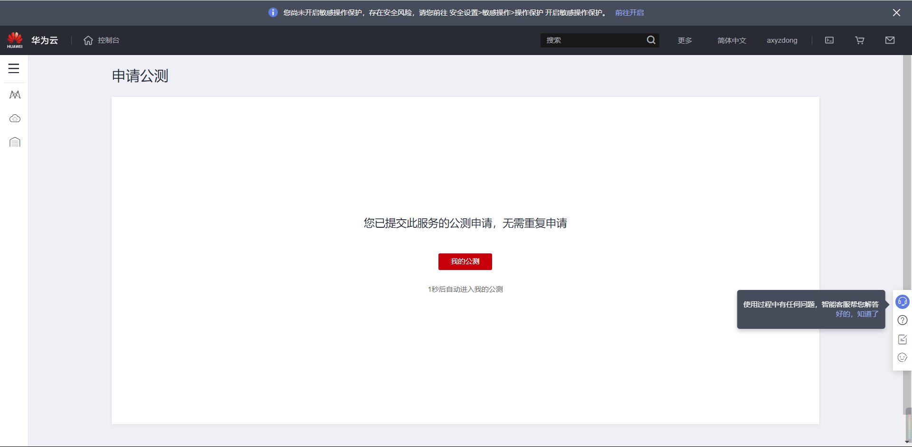Click the help question mark icon
This screenshot has height=447, width=912.
(902, 320)
